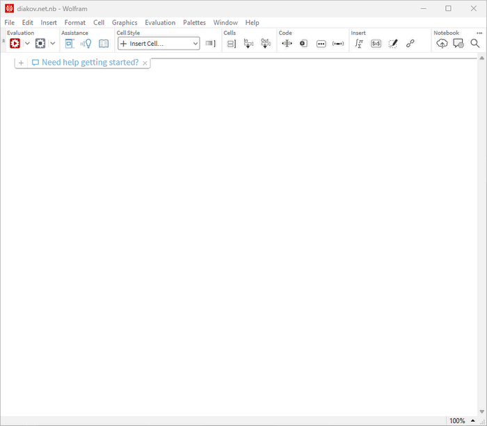Click the In cell navigation icon

tap(248, 43)
